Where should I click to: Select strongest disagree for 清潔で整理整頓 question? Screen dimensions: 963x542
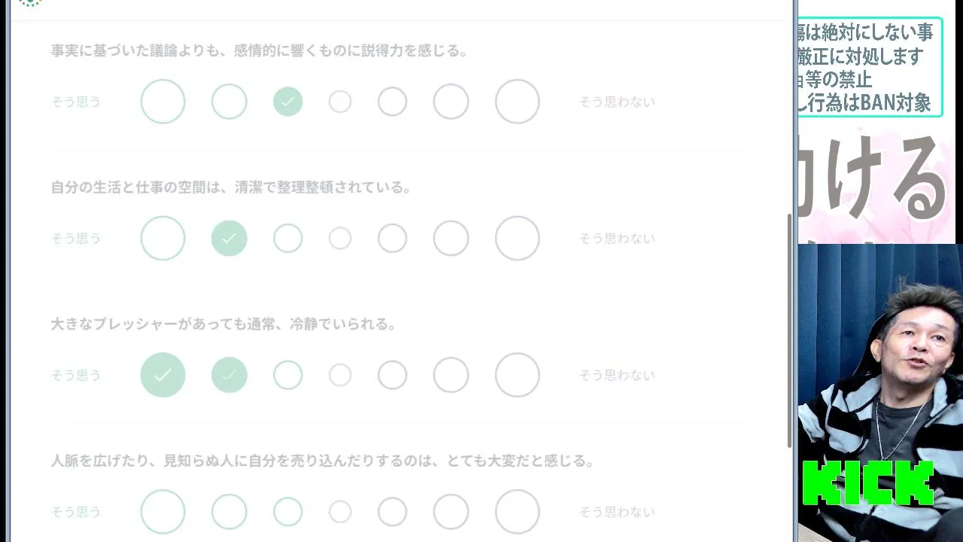point(518,239)
